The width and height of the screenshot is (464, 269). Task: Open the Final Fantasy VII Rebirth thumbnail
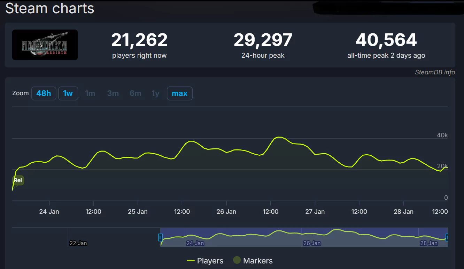pos(45,45)
